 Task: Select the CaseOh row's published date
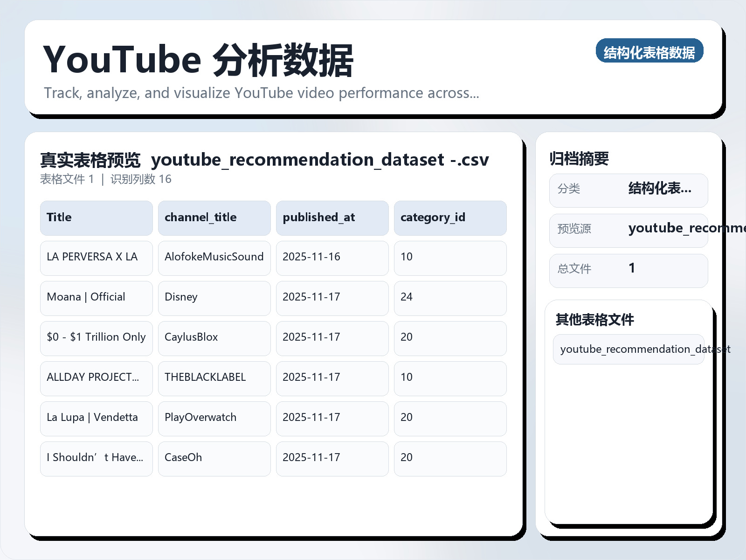332,458
